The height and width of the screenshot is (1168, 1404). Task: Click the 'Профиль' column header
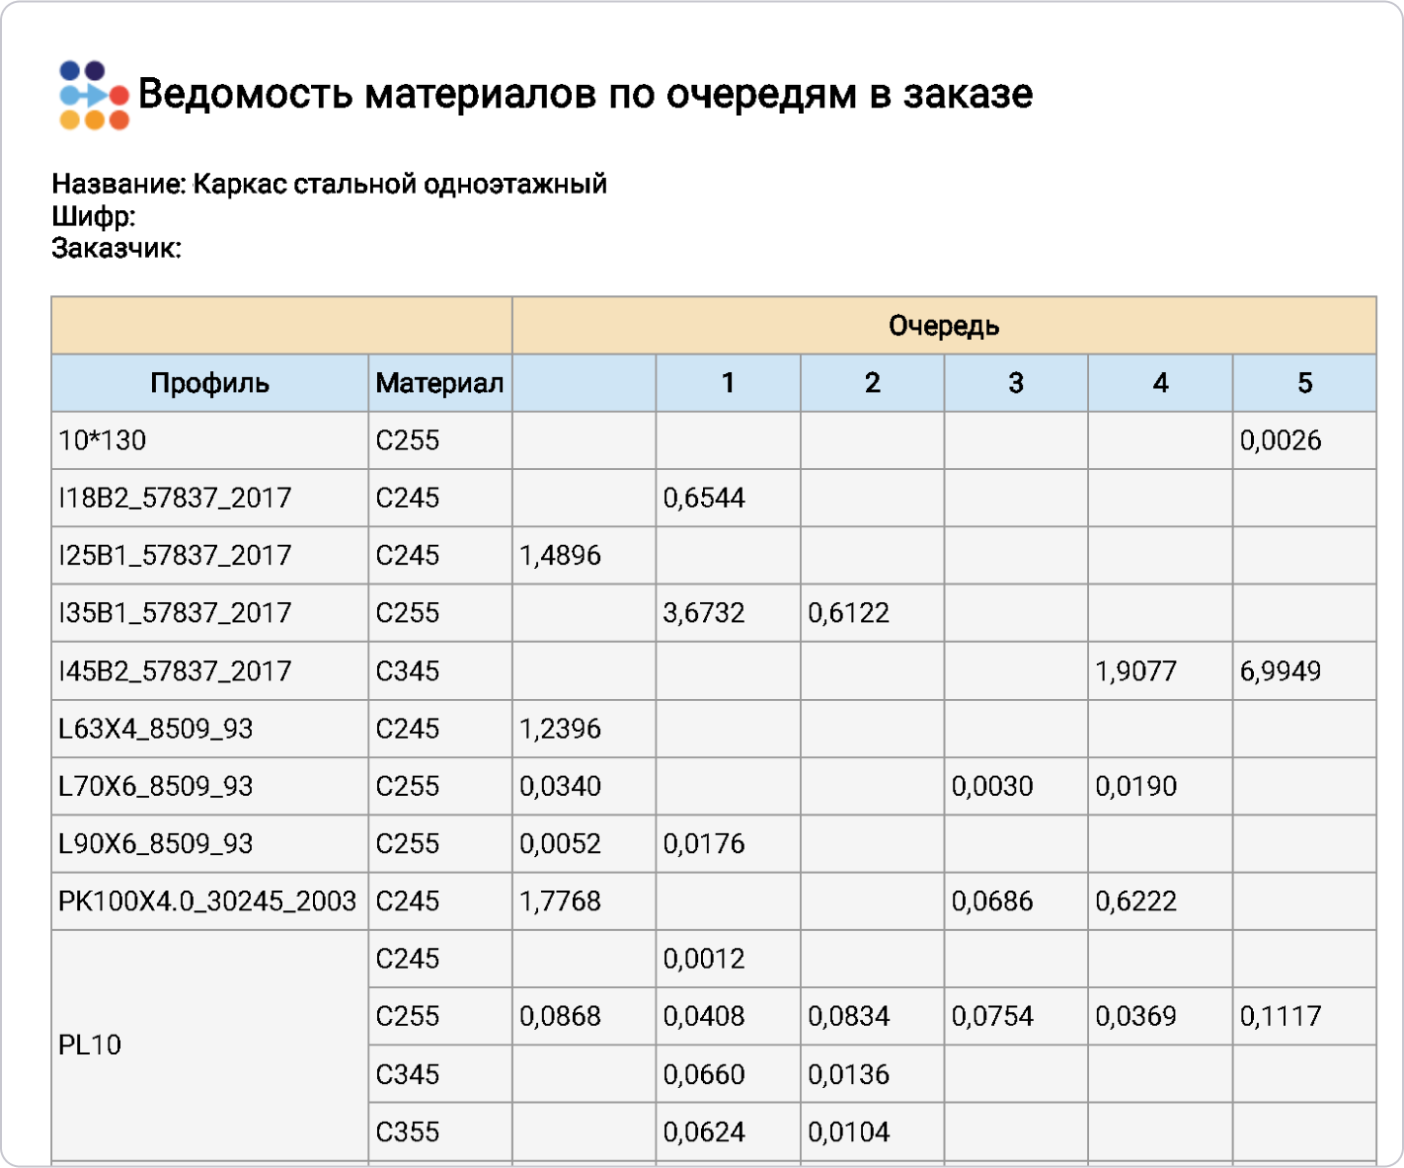210,383
